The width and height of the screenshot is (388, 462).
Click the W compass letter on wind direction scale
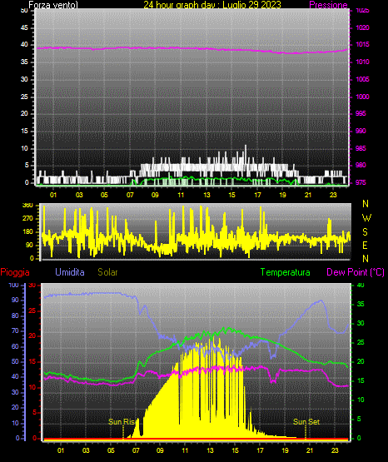pyautogui.click(x=366, y=218)
